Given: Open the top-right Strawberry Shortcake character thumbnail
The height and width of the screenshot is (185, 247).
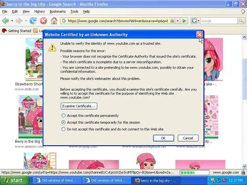Looking at the screenshot, I should coord(214,60).
